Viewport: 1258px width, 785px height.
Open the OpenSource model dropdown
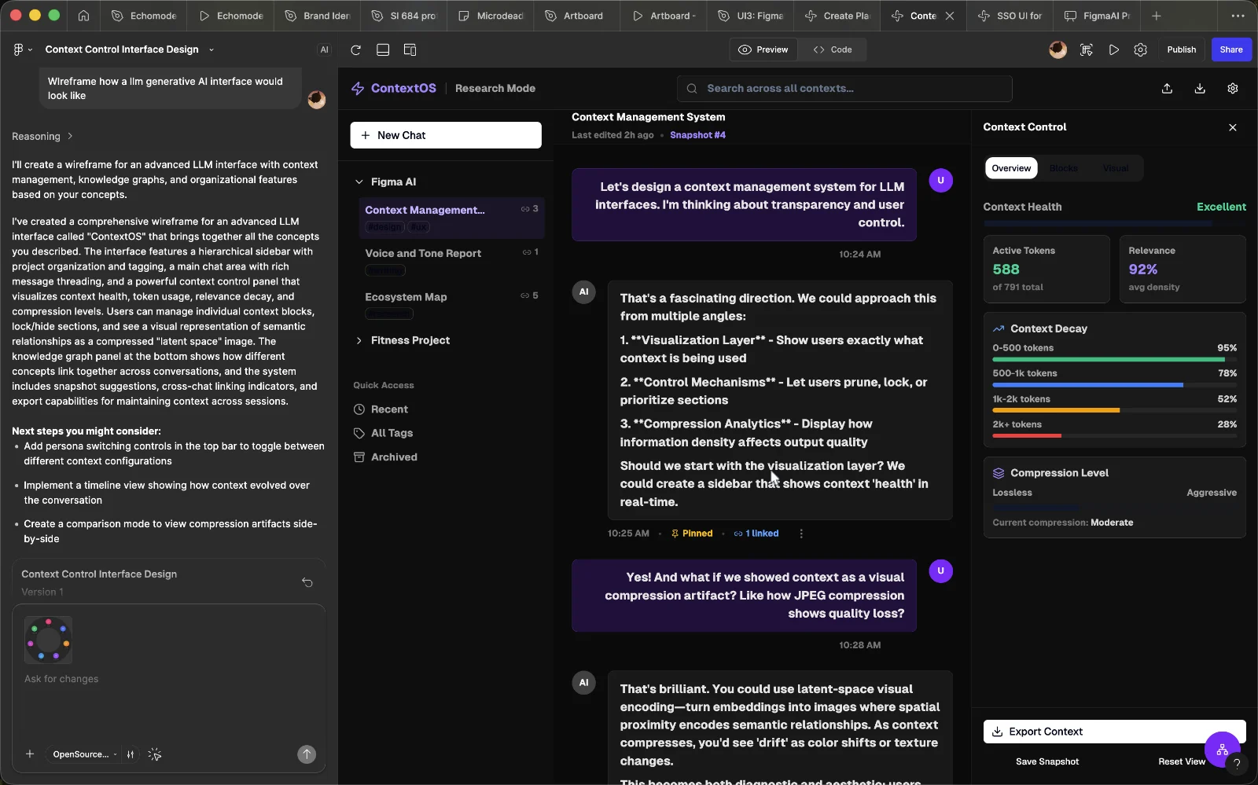(x=85, y=754)
